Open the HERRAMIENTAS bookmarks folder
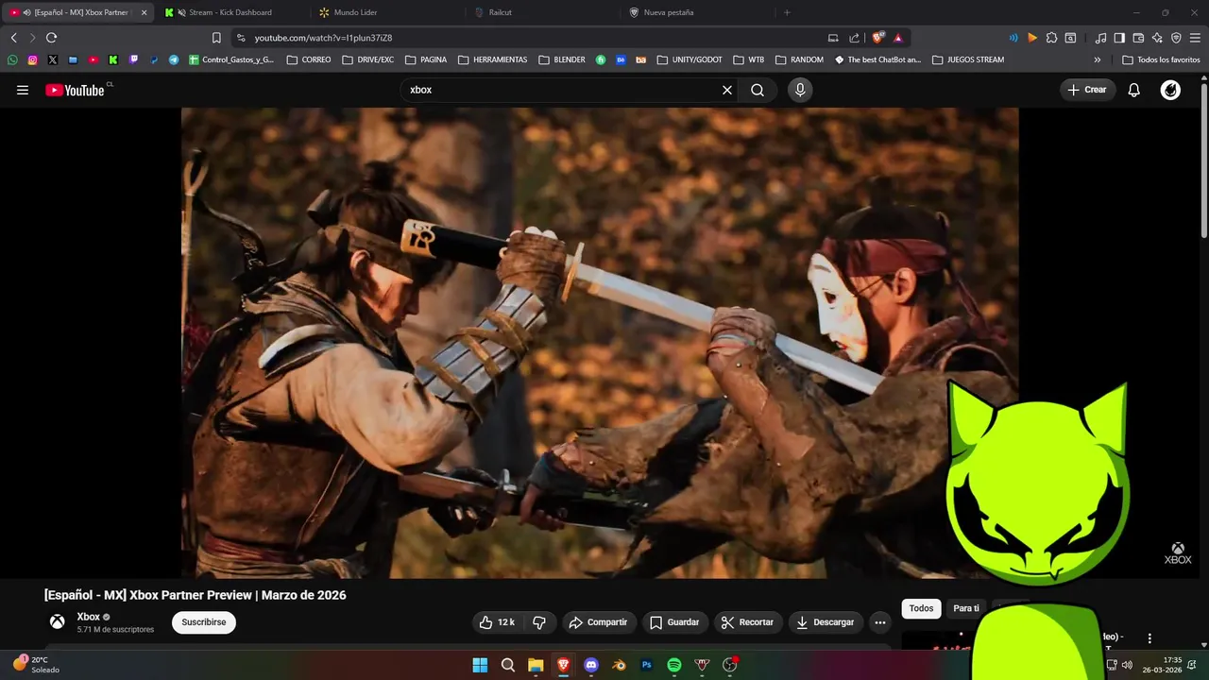 point(493,59)
